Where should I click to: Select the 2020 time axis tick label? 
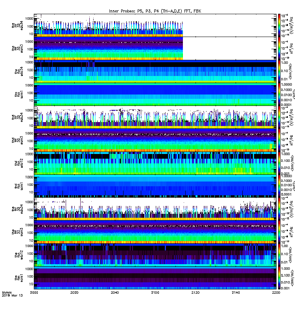[74, 293]
